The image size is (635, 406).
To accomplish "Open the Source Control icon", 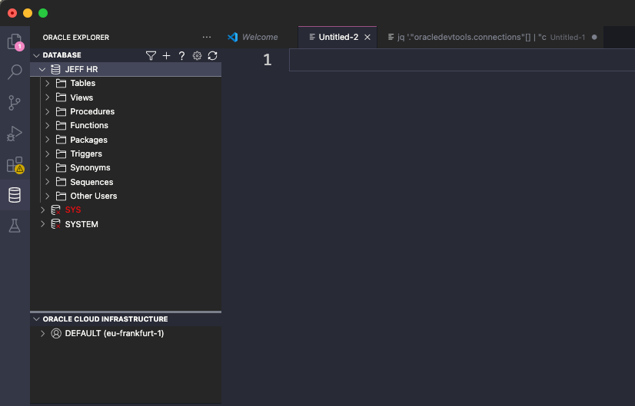I will [x=15, y=103].
